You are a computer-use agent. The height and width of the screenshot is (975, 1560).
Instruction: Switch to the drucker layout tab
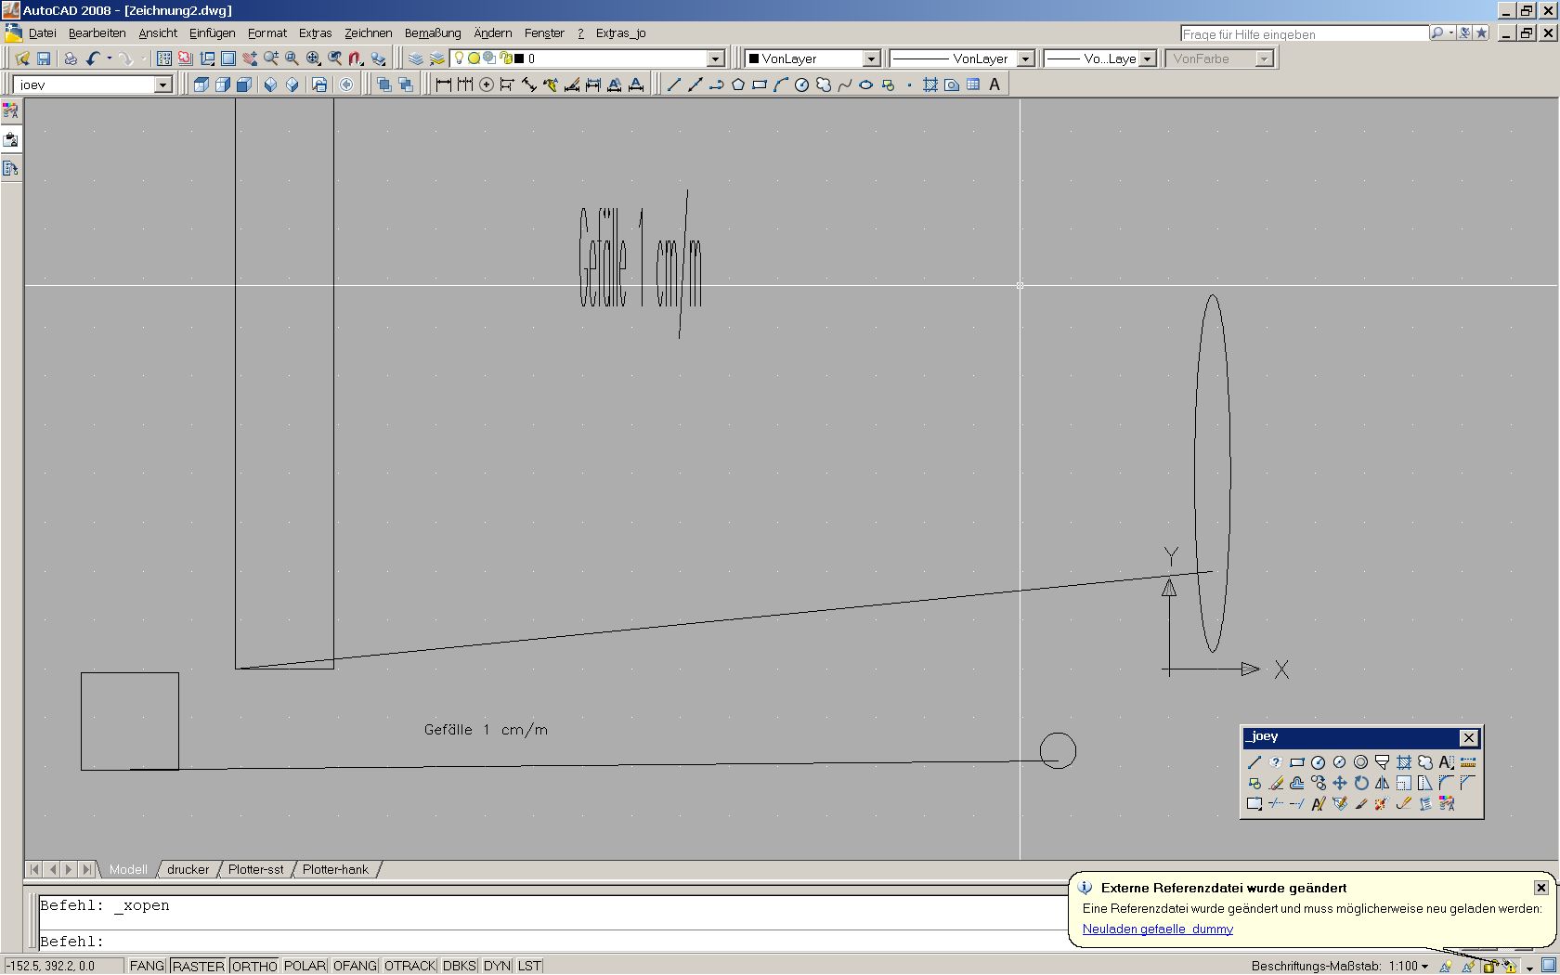pos(188,869)
